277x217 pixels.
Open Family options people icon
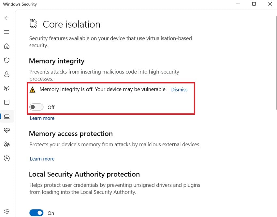[x=7, y=144]
